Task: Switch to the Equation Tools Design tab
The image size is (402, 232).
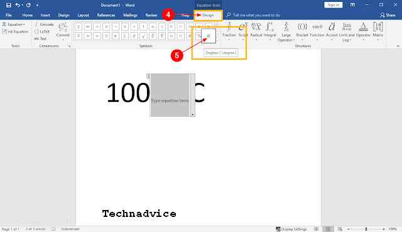Action: tap(208, 15)
